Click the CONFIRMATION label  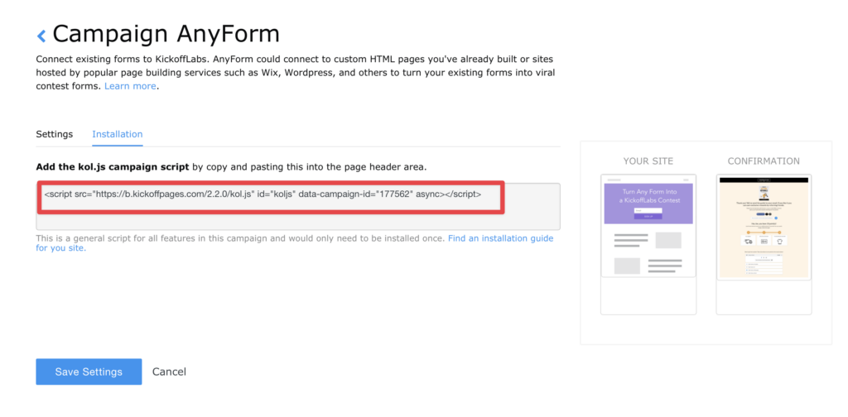click(764, 161)
